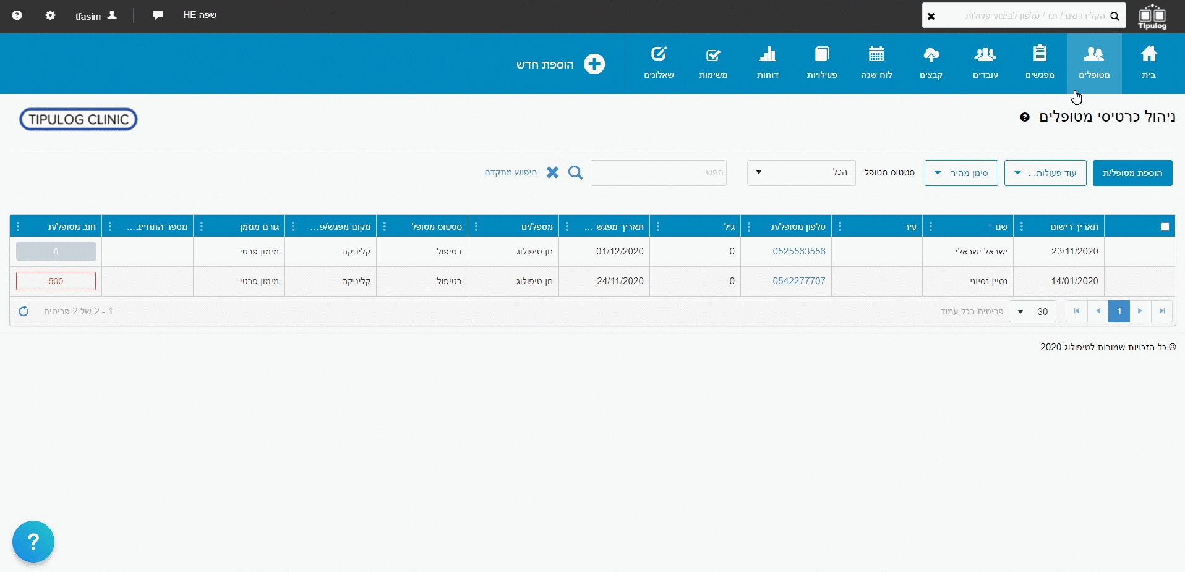
Task: Toggle the select-all checkbox in table header
Action: [1165, 227]
